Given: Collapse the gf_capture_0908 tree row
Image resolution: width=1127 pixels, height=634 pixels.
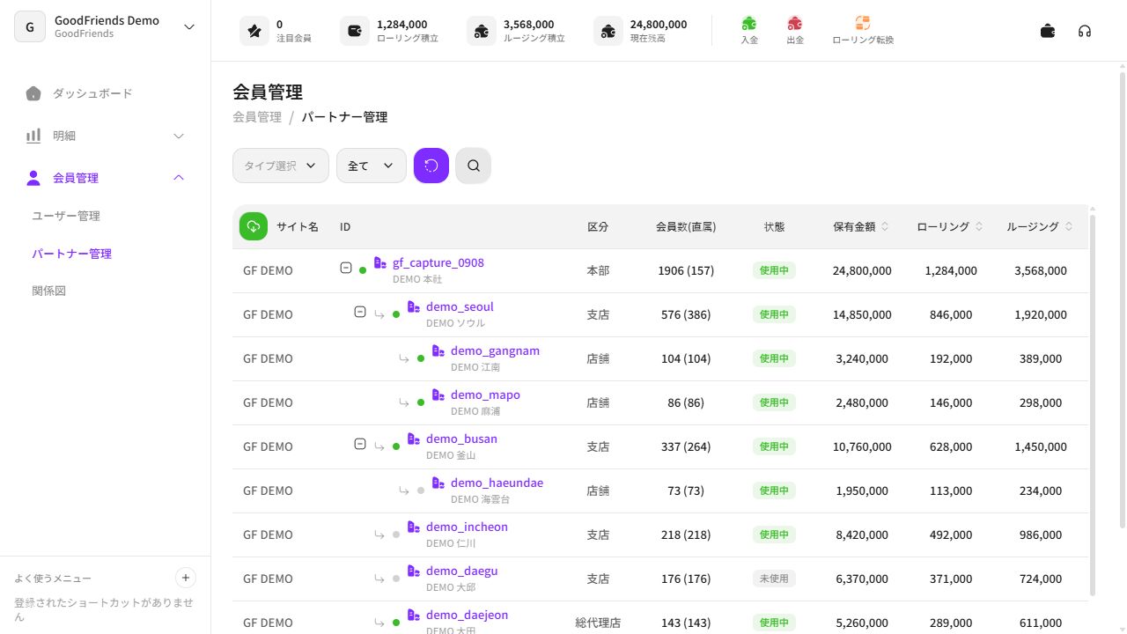Looking at the screenshot, I should pyautogui.click(x=346, y=268).
